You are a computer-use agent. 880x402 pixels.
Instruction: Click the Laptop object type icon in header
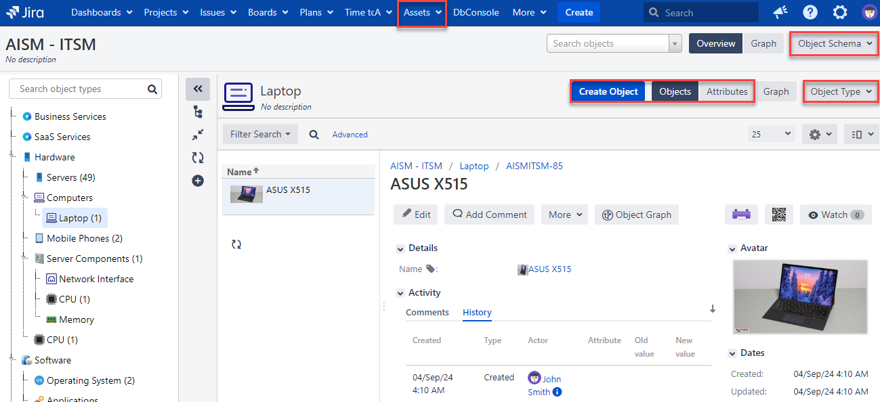tap(238, 96)
